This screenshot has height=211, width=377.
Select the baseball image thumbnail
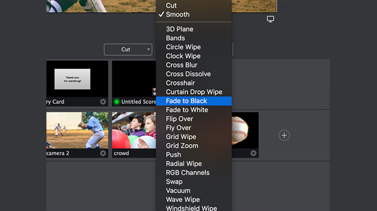tap(245, 130)
